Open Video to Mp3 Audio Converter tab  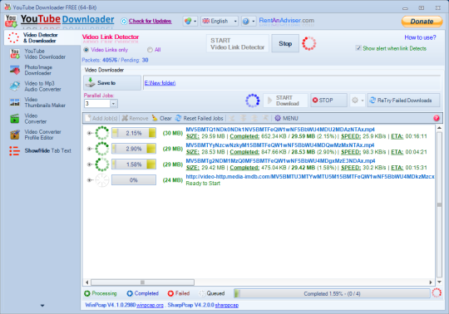point(42,86)
